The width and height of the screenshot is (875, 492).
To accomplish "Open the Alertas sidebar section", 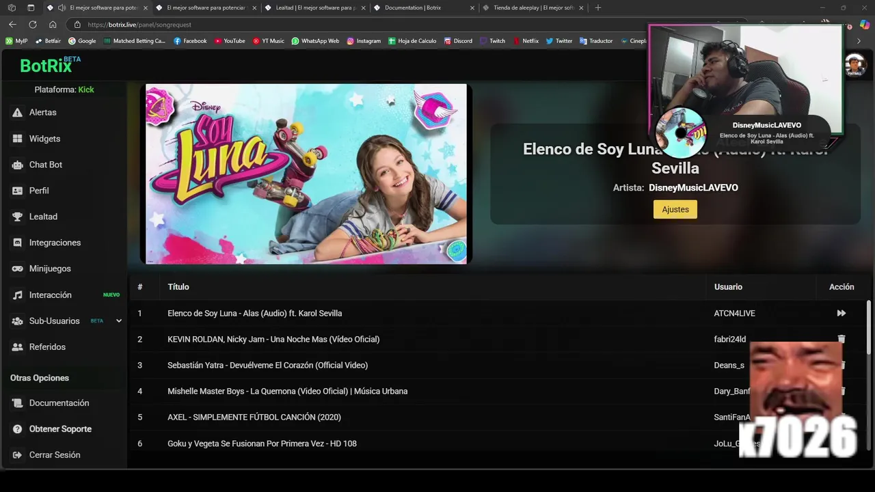I will pos(43,112).
